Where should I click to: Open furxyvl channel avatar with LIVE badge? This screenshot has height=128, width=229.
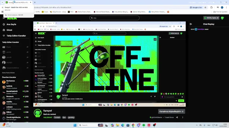tap(38, 113)
